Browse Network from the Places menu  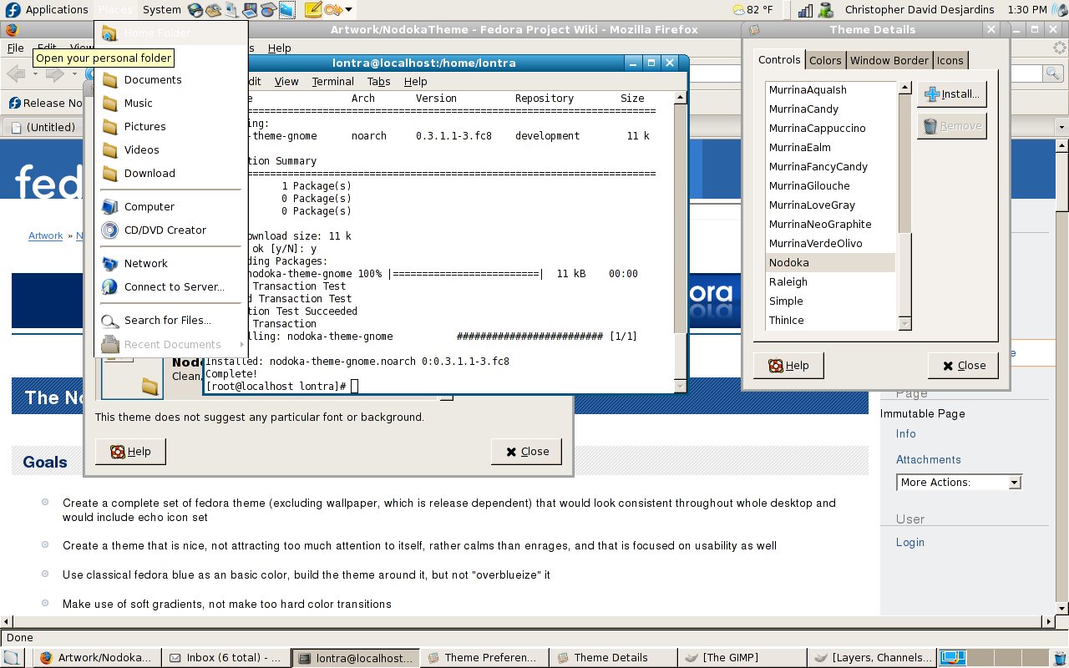[170, 264]
